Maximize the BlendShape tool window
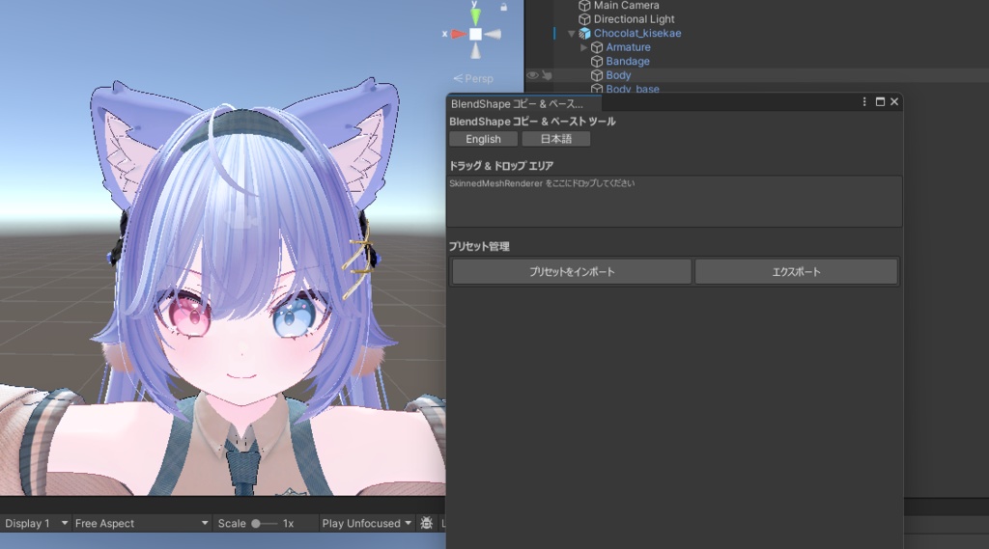Viewport: 989px width, 549px height. (880, 101)
